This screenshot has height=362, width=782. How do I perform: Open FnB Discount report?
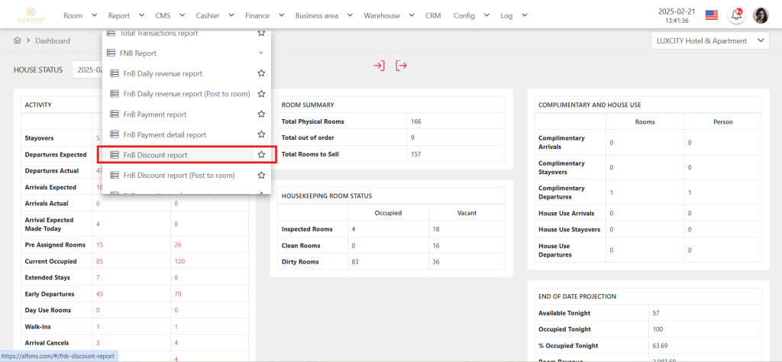point(155,155)
